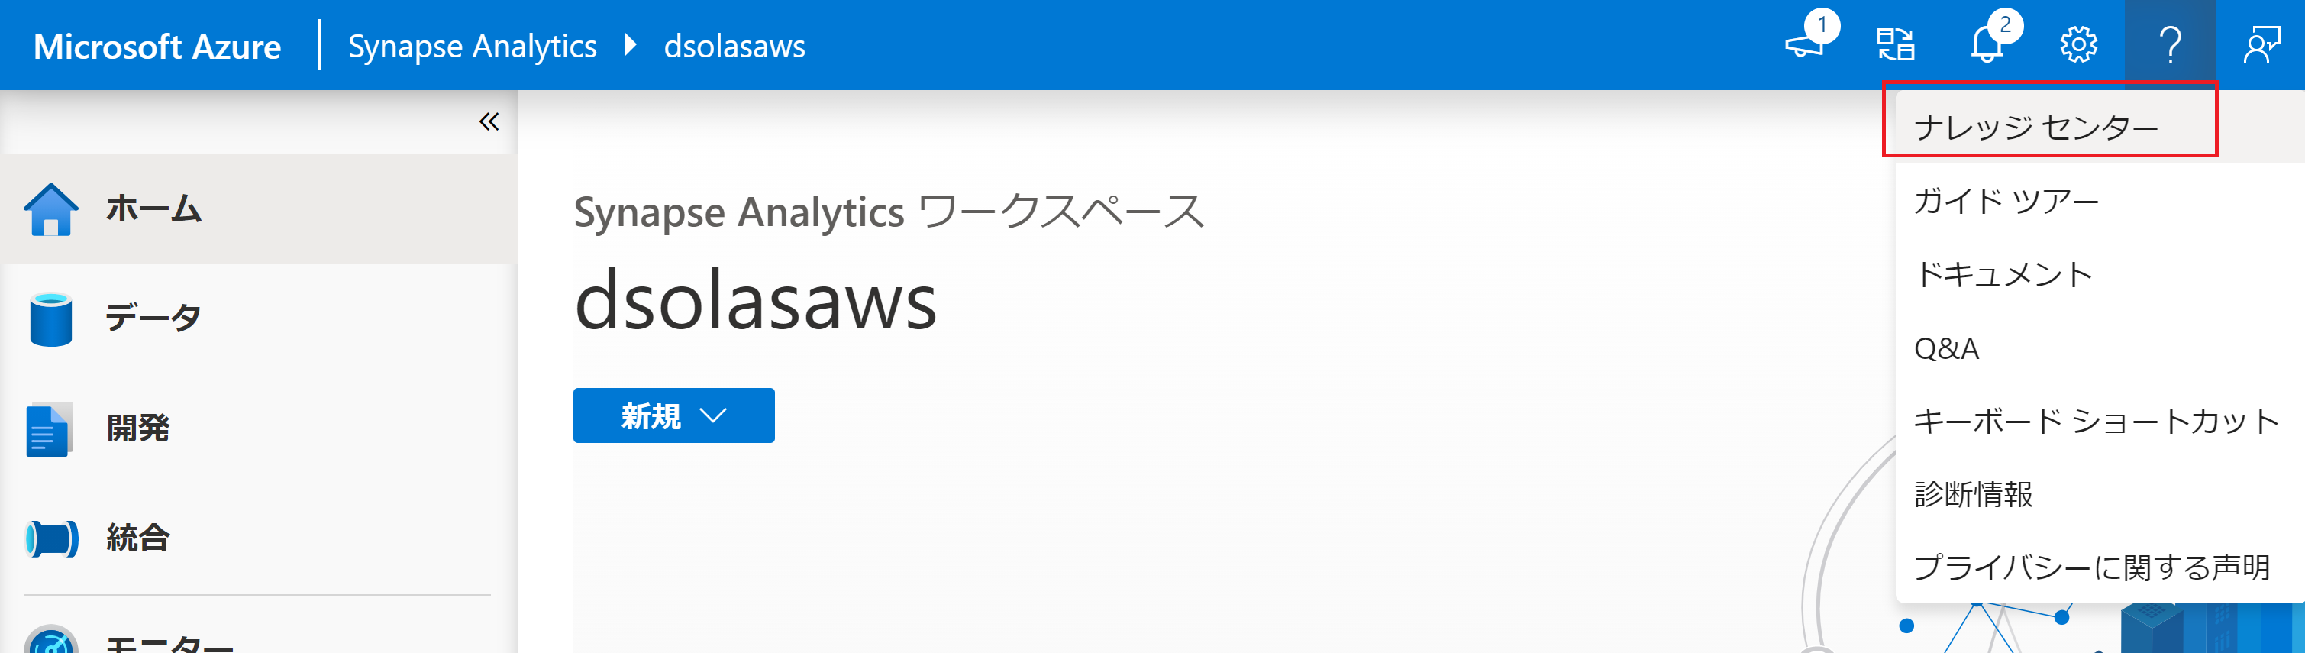Open the feedback person icon
This screenshot has width=2305, height=653.
click(x=2260, y=45)
